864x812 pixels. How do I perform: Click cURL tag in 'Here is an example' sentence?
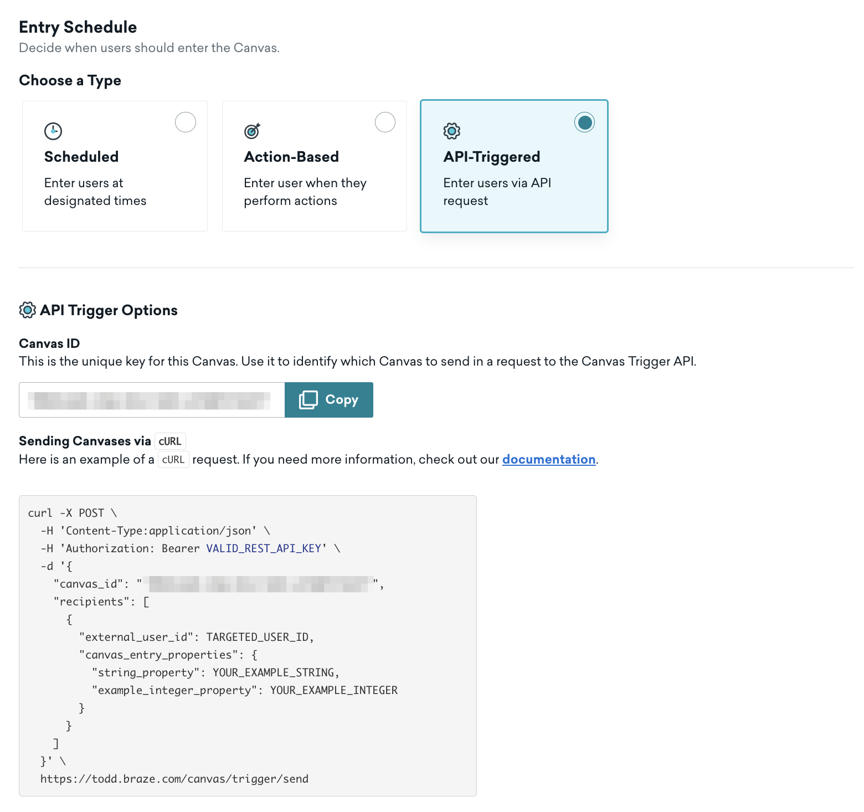point(173,460)
